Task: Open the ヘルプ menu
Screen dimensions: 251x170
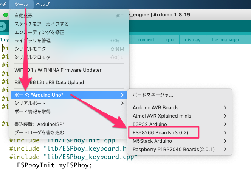Action: [45, 4]
